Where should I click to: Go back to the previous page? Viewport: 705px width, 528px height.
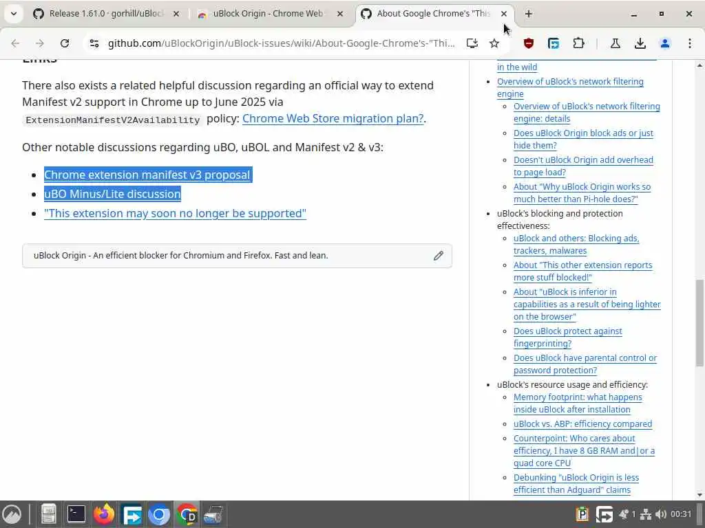15,43
